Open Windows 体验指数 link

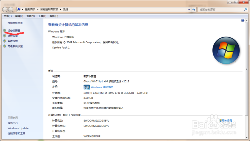[x=102, y=87]
